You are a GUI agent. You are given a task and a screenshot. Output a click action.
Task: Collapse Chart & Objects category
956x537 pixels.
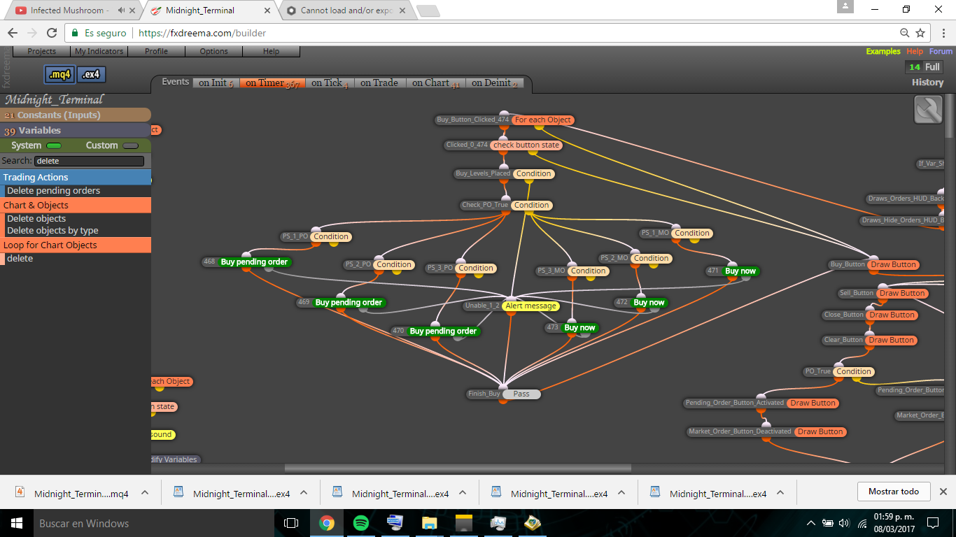[76, 205]
